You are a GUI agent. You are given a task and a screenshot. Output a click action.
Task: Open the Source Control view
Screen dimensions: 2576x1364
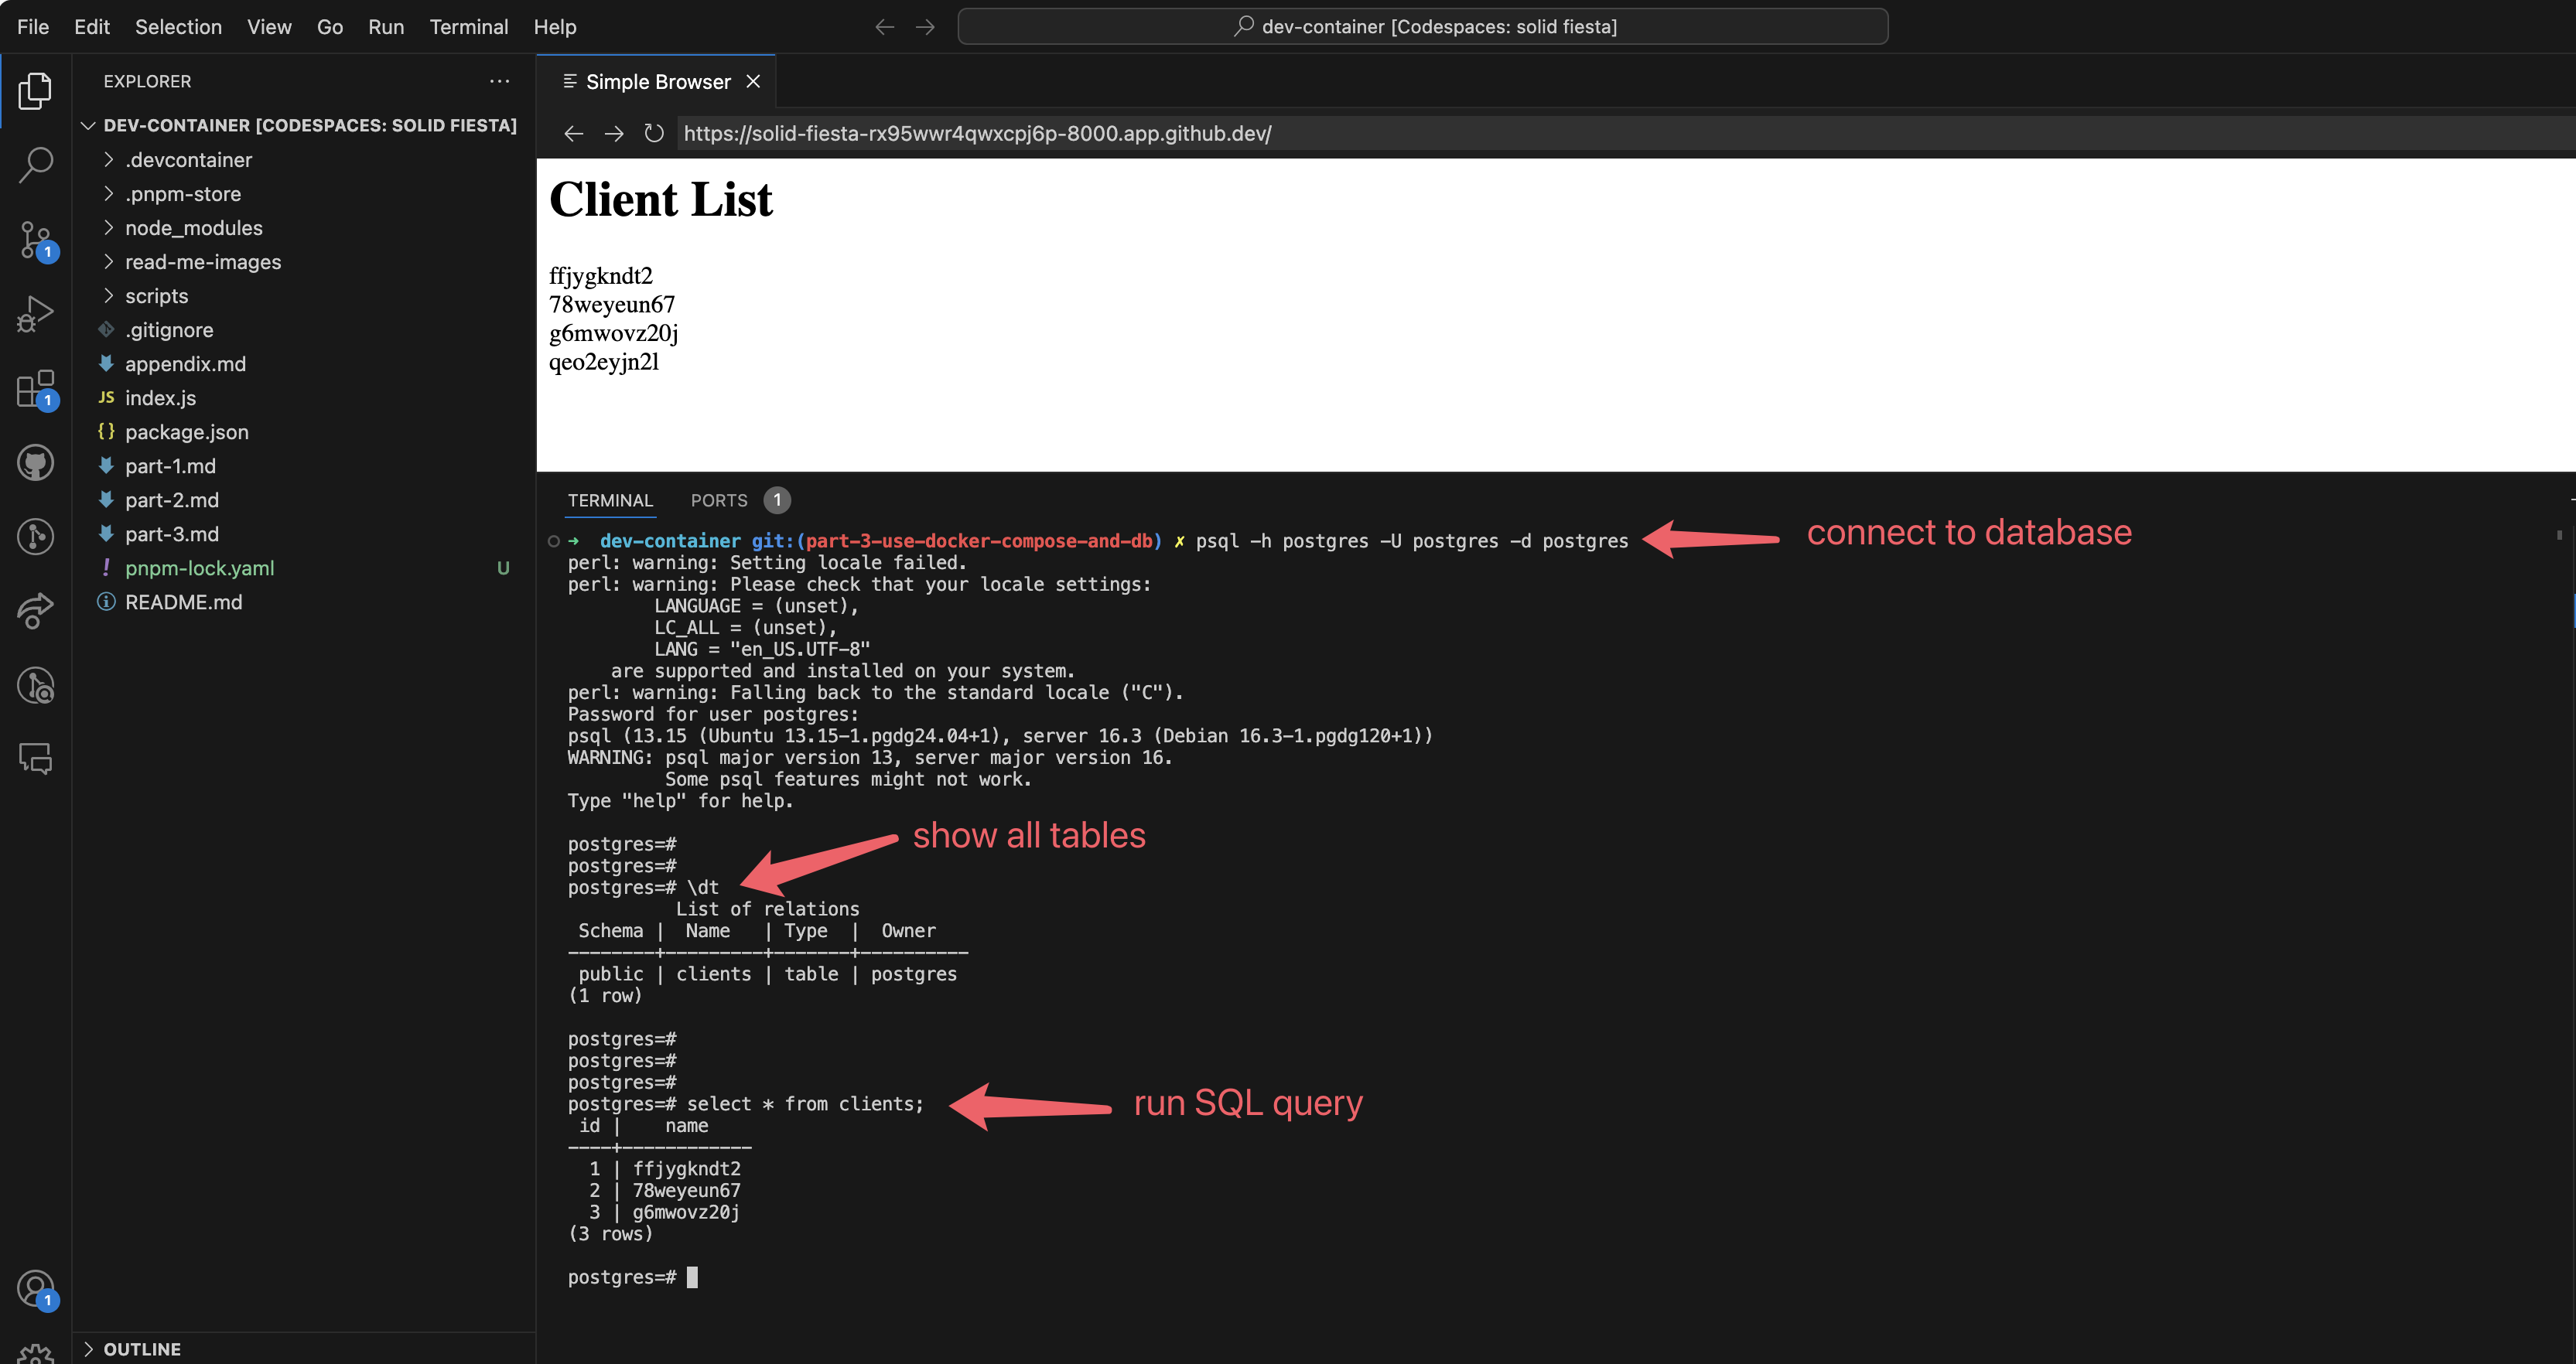coord(36,240)
